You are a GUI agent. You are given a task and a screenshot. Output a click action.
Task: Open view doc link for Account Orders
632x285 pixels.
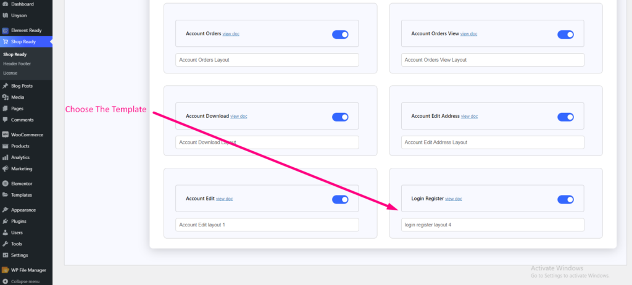point(231,34)
